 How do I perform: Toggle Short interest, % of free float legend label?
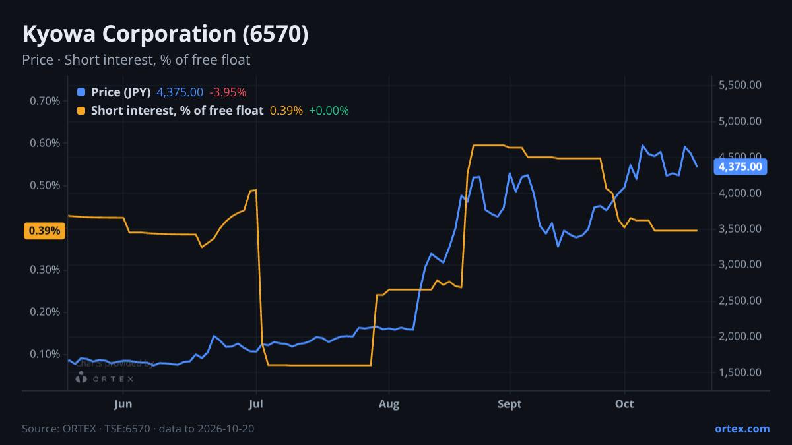[177, 111]
